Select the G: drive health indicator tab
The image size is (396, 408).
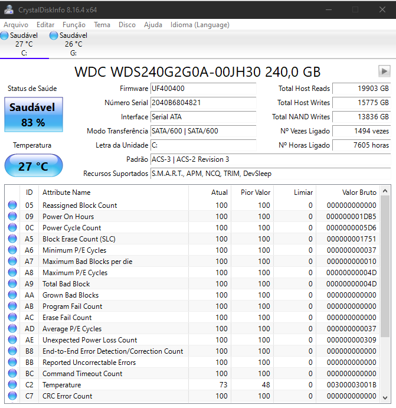click(x=73, y=44)
